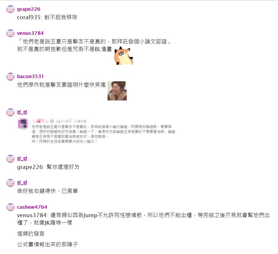Open grape226's avatar icon
Screen dimensions: 278x254
[10, 9]
